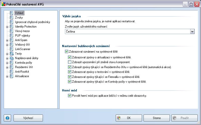Select Virový trezor in the tree

(x=22, y=31)
